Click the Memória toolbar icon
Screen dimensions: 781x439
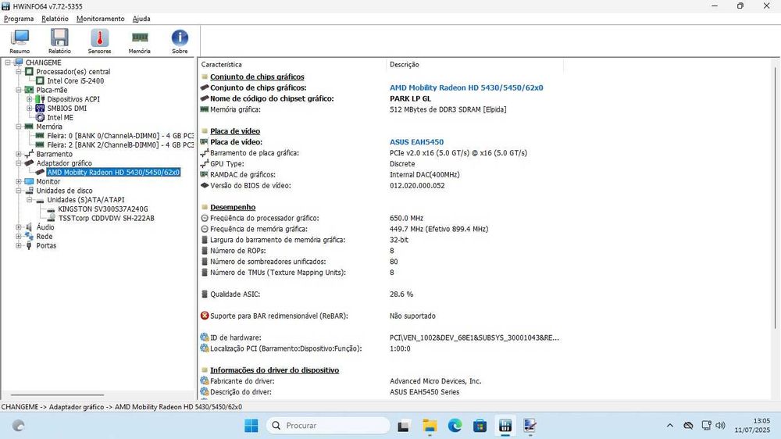tap(140, 41)
